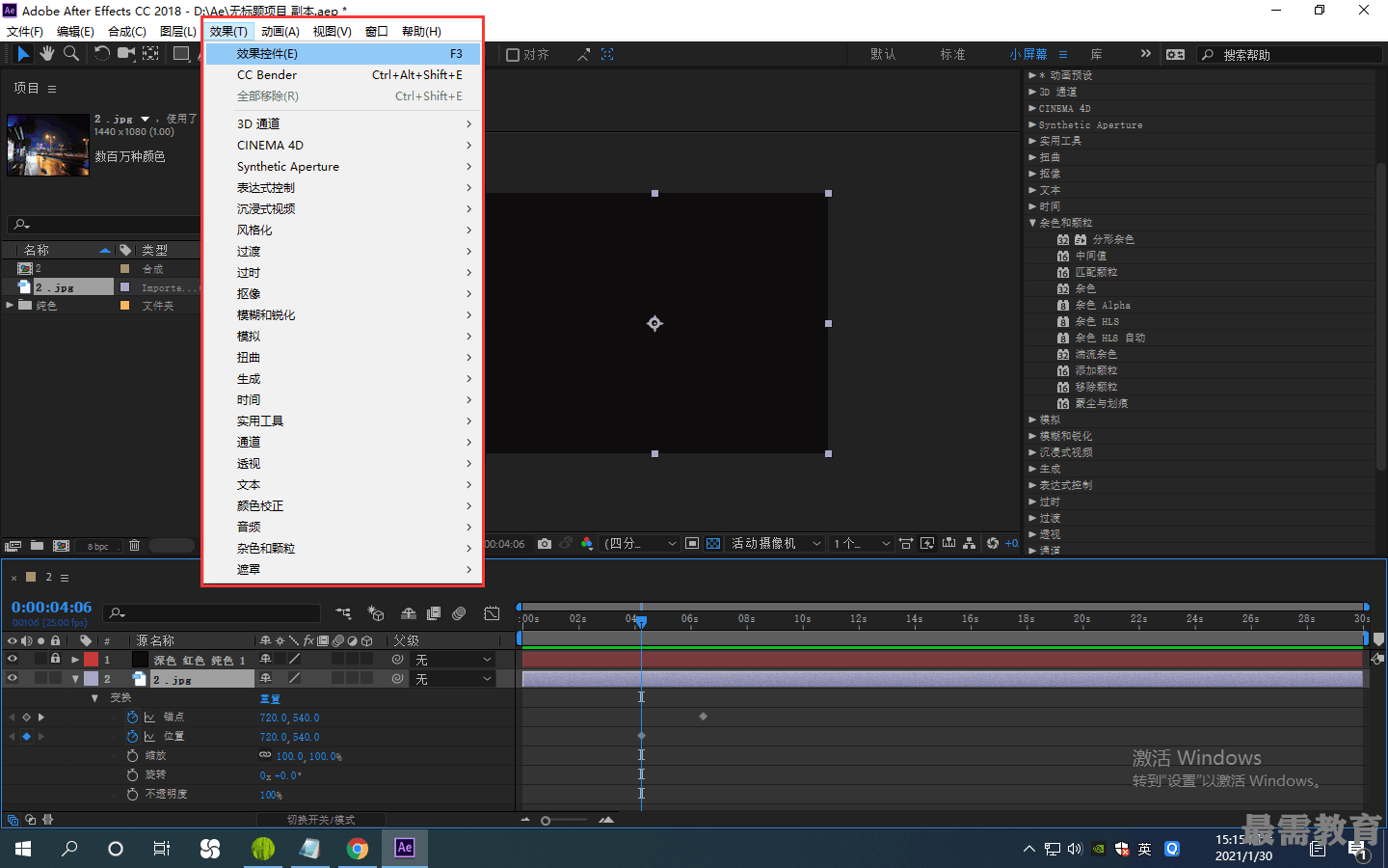The image size is (1388, 868).
Task: Open the 活动摄像机 view dropdown
Action: coord(776,544)
